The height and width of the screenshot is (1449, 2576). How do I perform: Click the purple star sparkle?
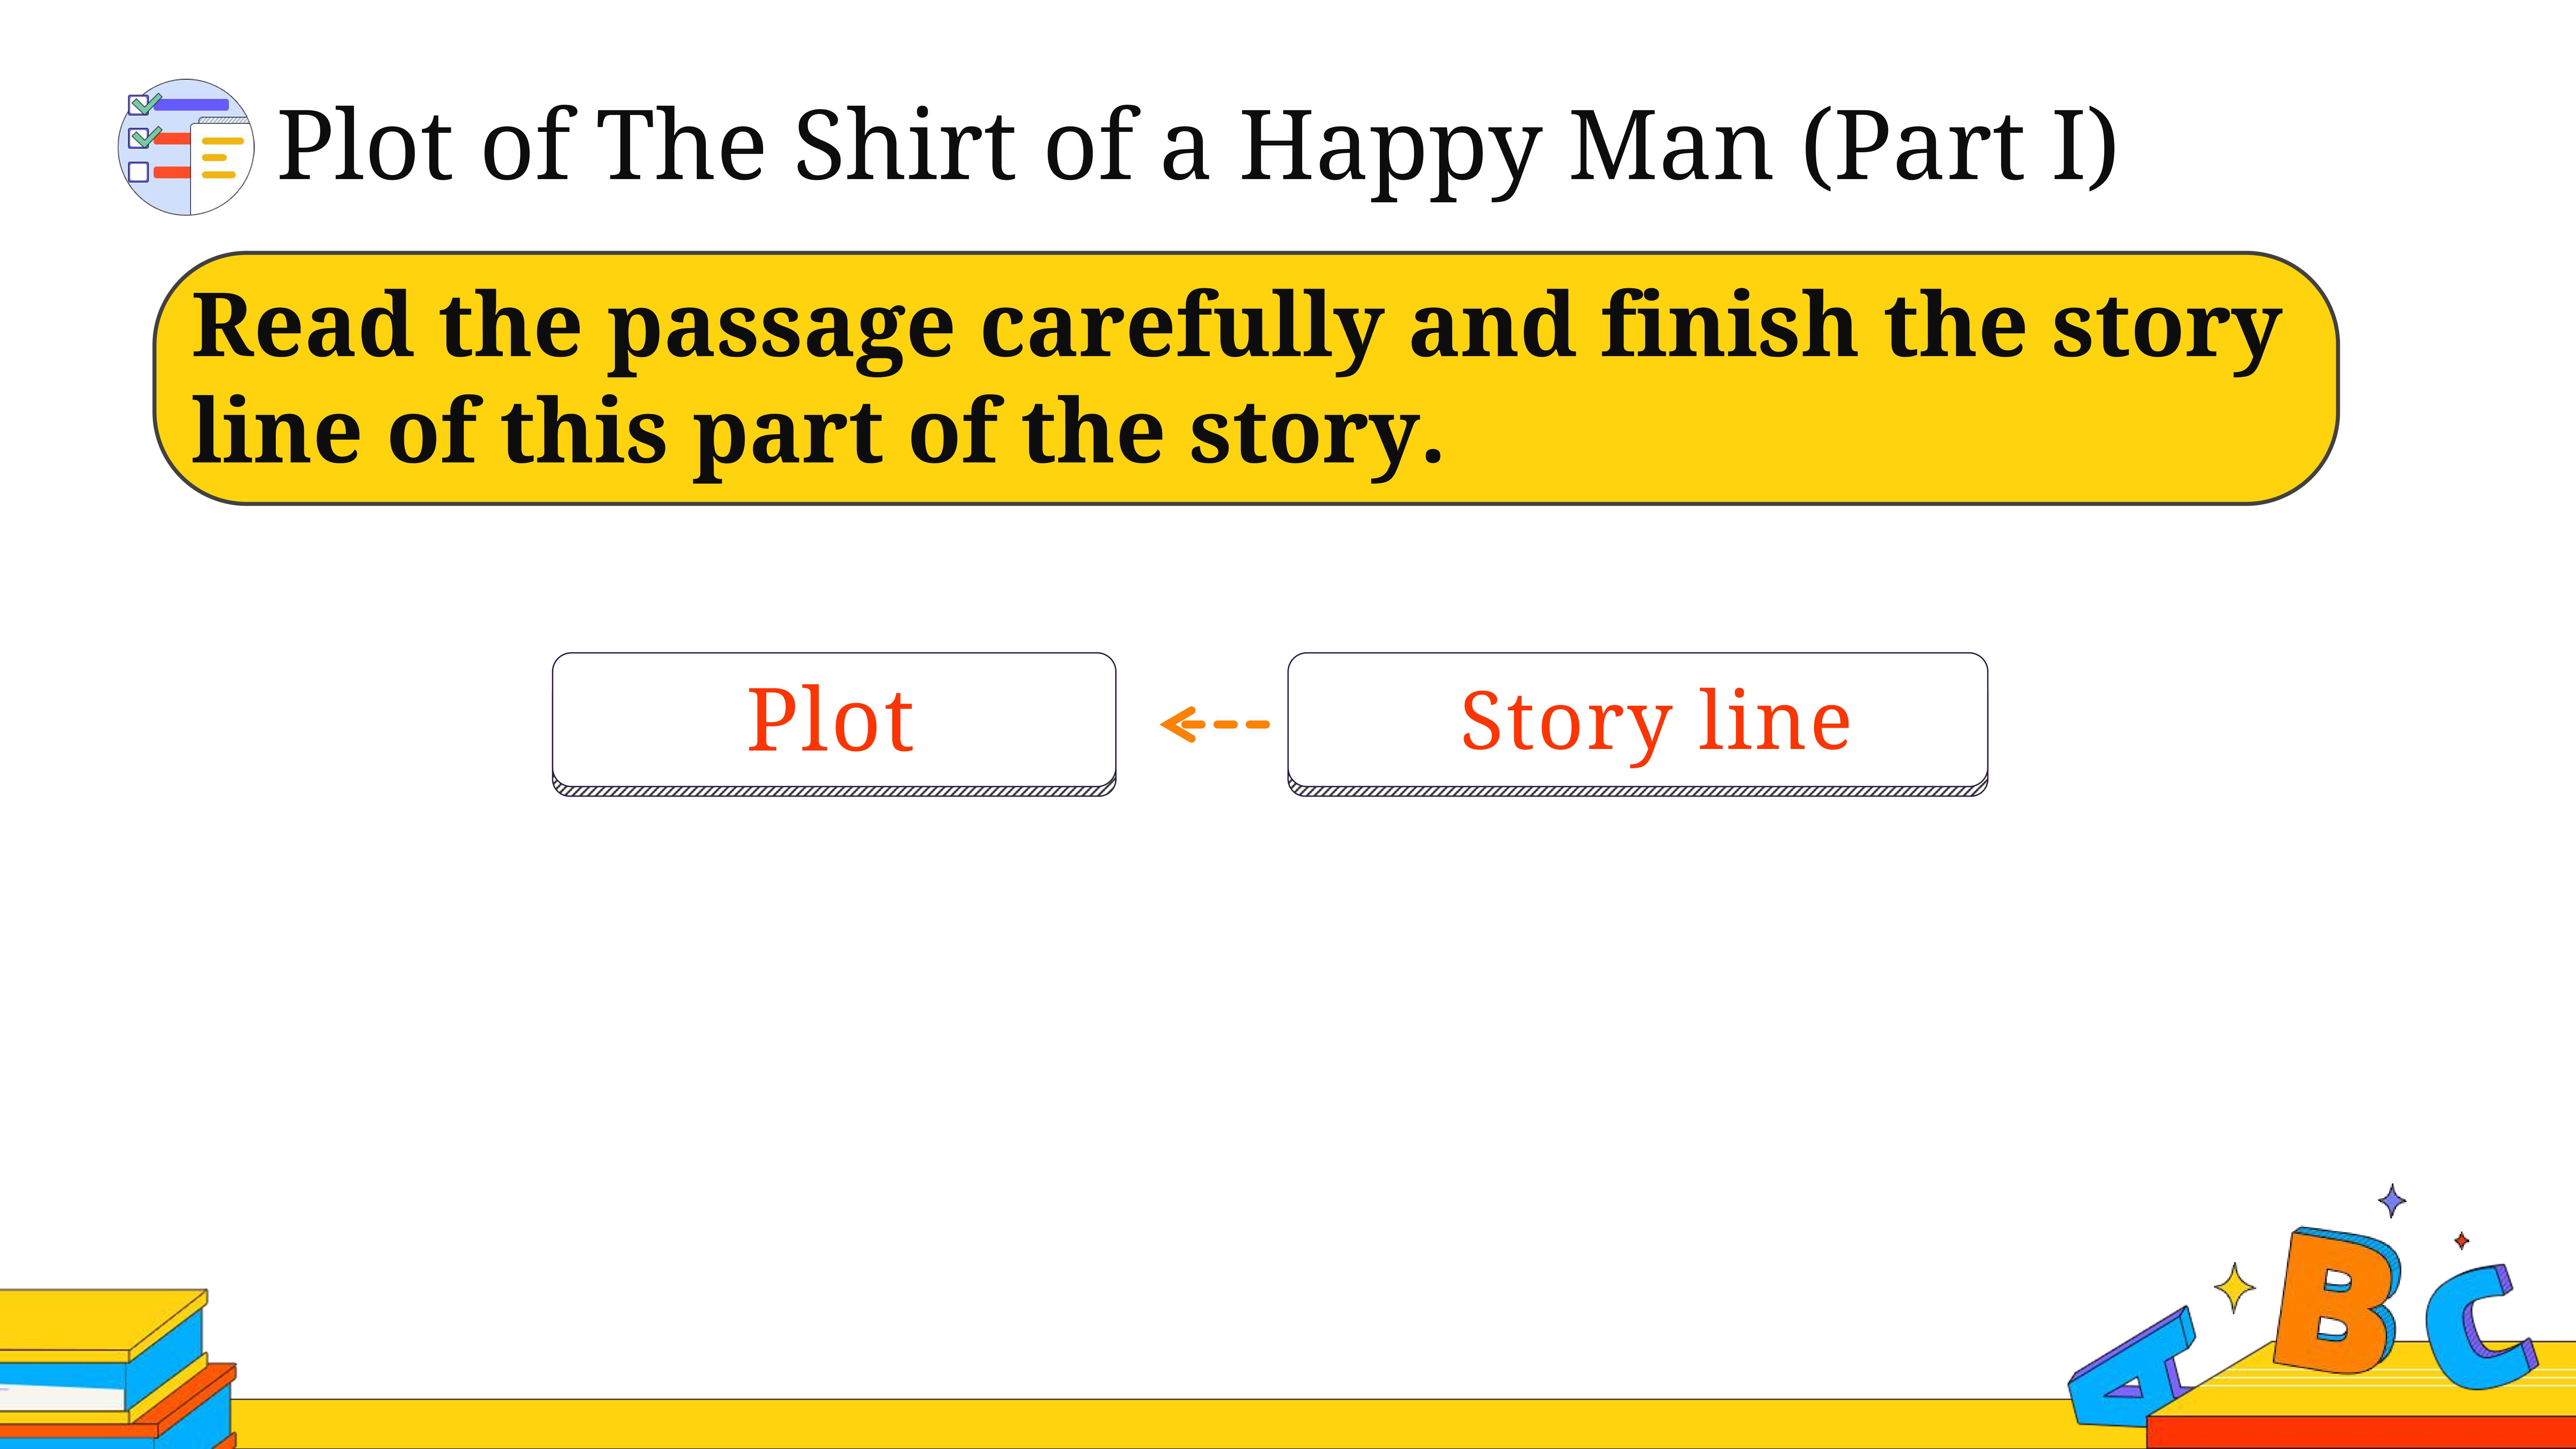pyautogui.click(x=2392, y=1200)
